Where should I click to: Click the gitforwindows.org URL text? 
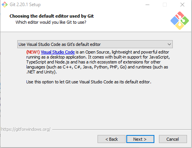26,129
